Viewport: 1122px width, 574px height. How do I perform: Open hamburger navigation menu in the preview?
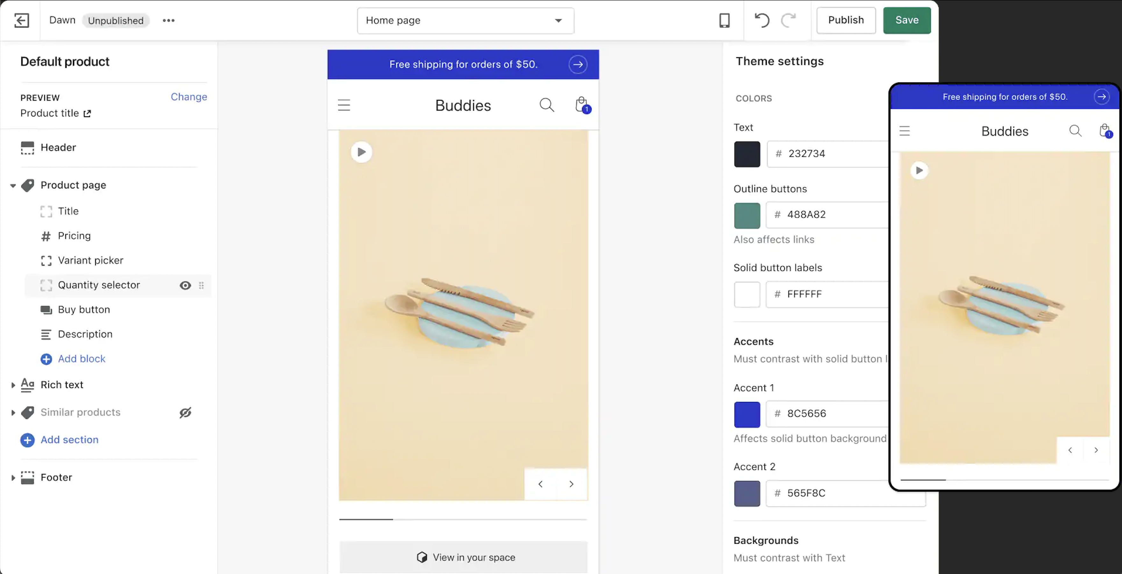[x=344, y=105]
